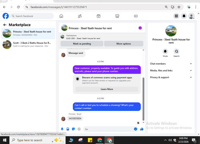The height and width of the screenshot is (144, 200).
Task: Click the zoom magnifier in address bar
Action: [x=166, y=7]
